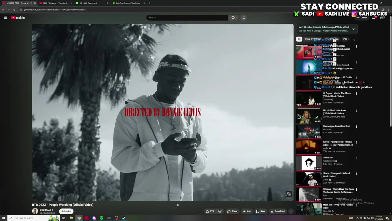Like the video with thumbs up

pos(210,211)
